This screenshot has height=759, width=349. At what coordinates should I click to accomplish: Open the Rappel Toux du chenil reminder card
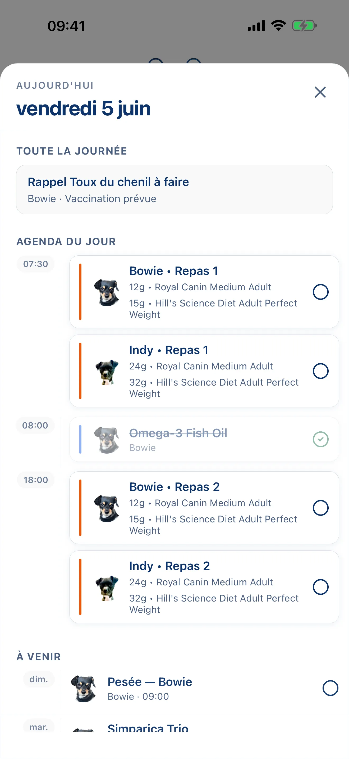pos(174,189)
